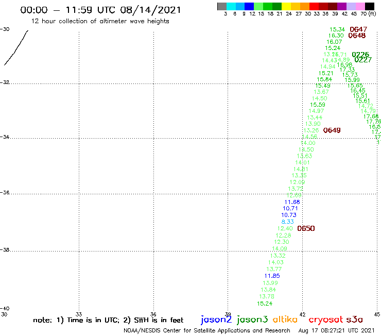Click the pink swatch near the scale's end

click(360, 6)
